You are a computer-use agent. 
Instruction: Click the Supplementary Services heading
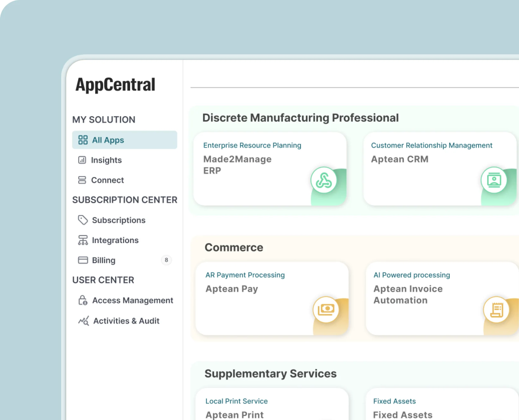click(x=270, y=374)
